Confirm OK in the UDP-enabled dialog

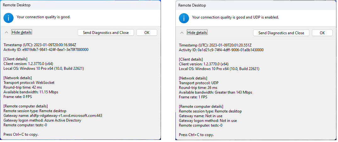(x=322, y=33)
